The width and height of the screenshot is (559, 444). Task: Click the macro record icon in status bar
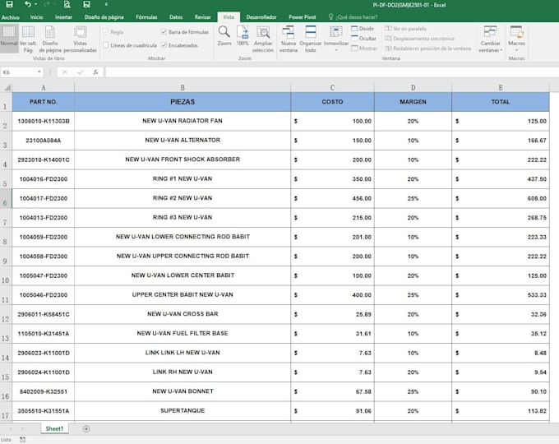(22, 440)
